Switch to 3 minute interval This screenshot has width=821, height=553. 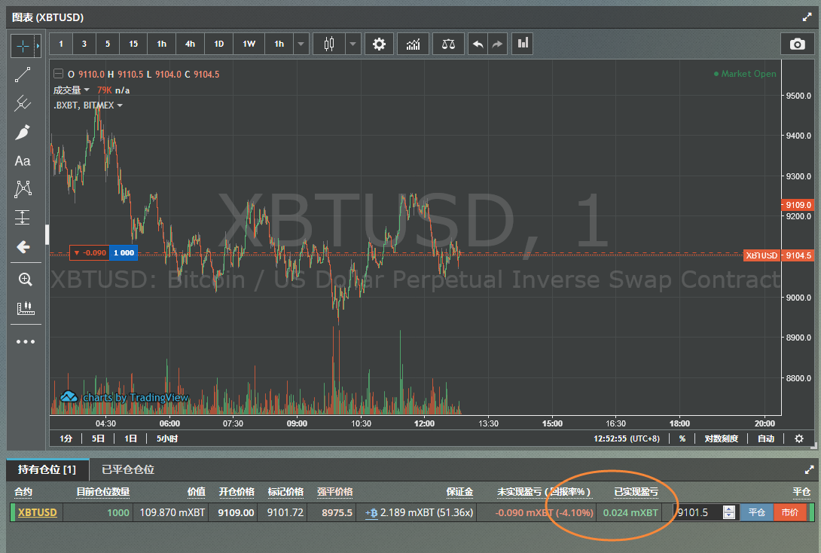[x=84, y=44]
